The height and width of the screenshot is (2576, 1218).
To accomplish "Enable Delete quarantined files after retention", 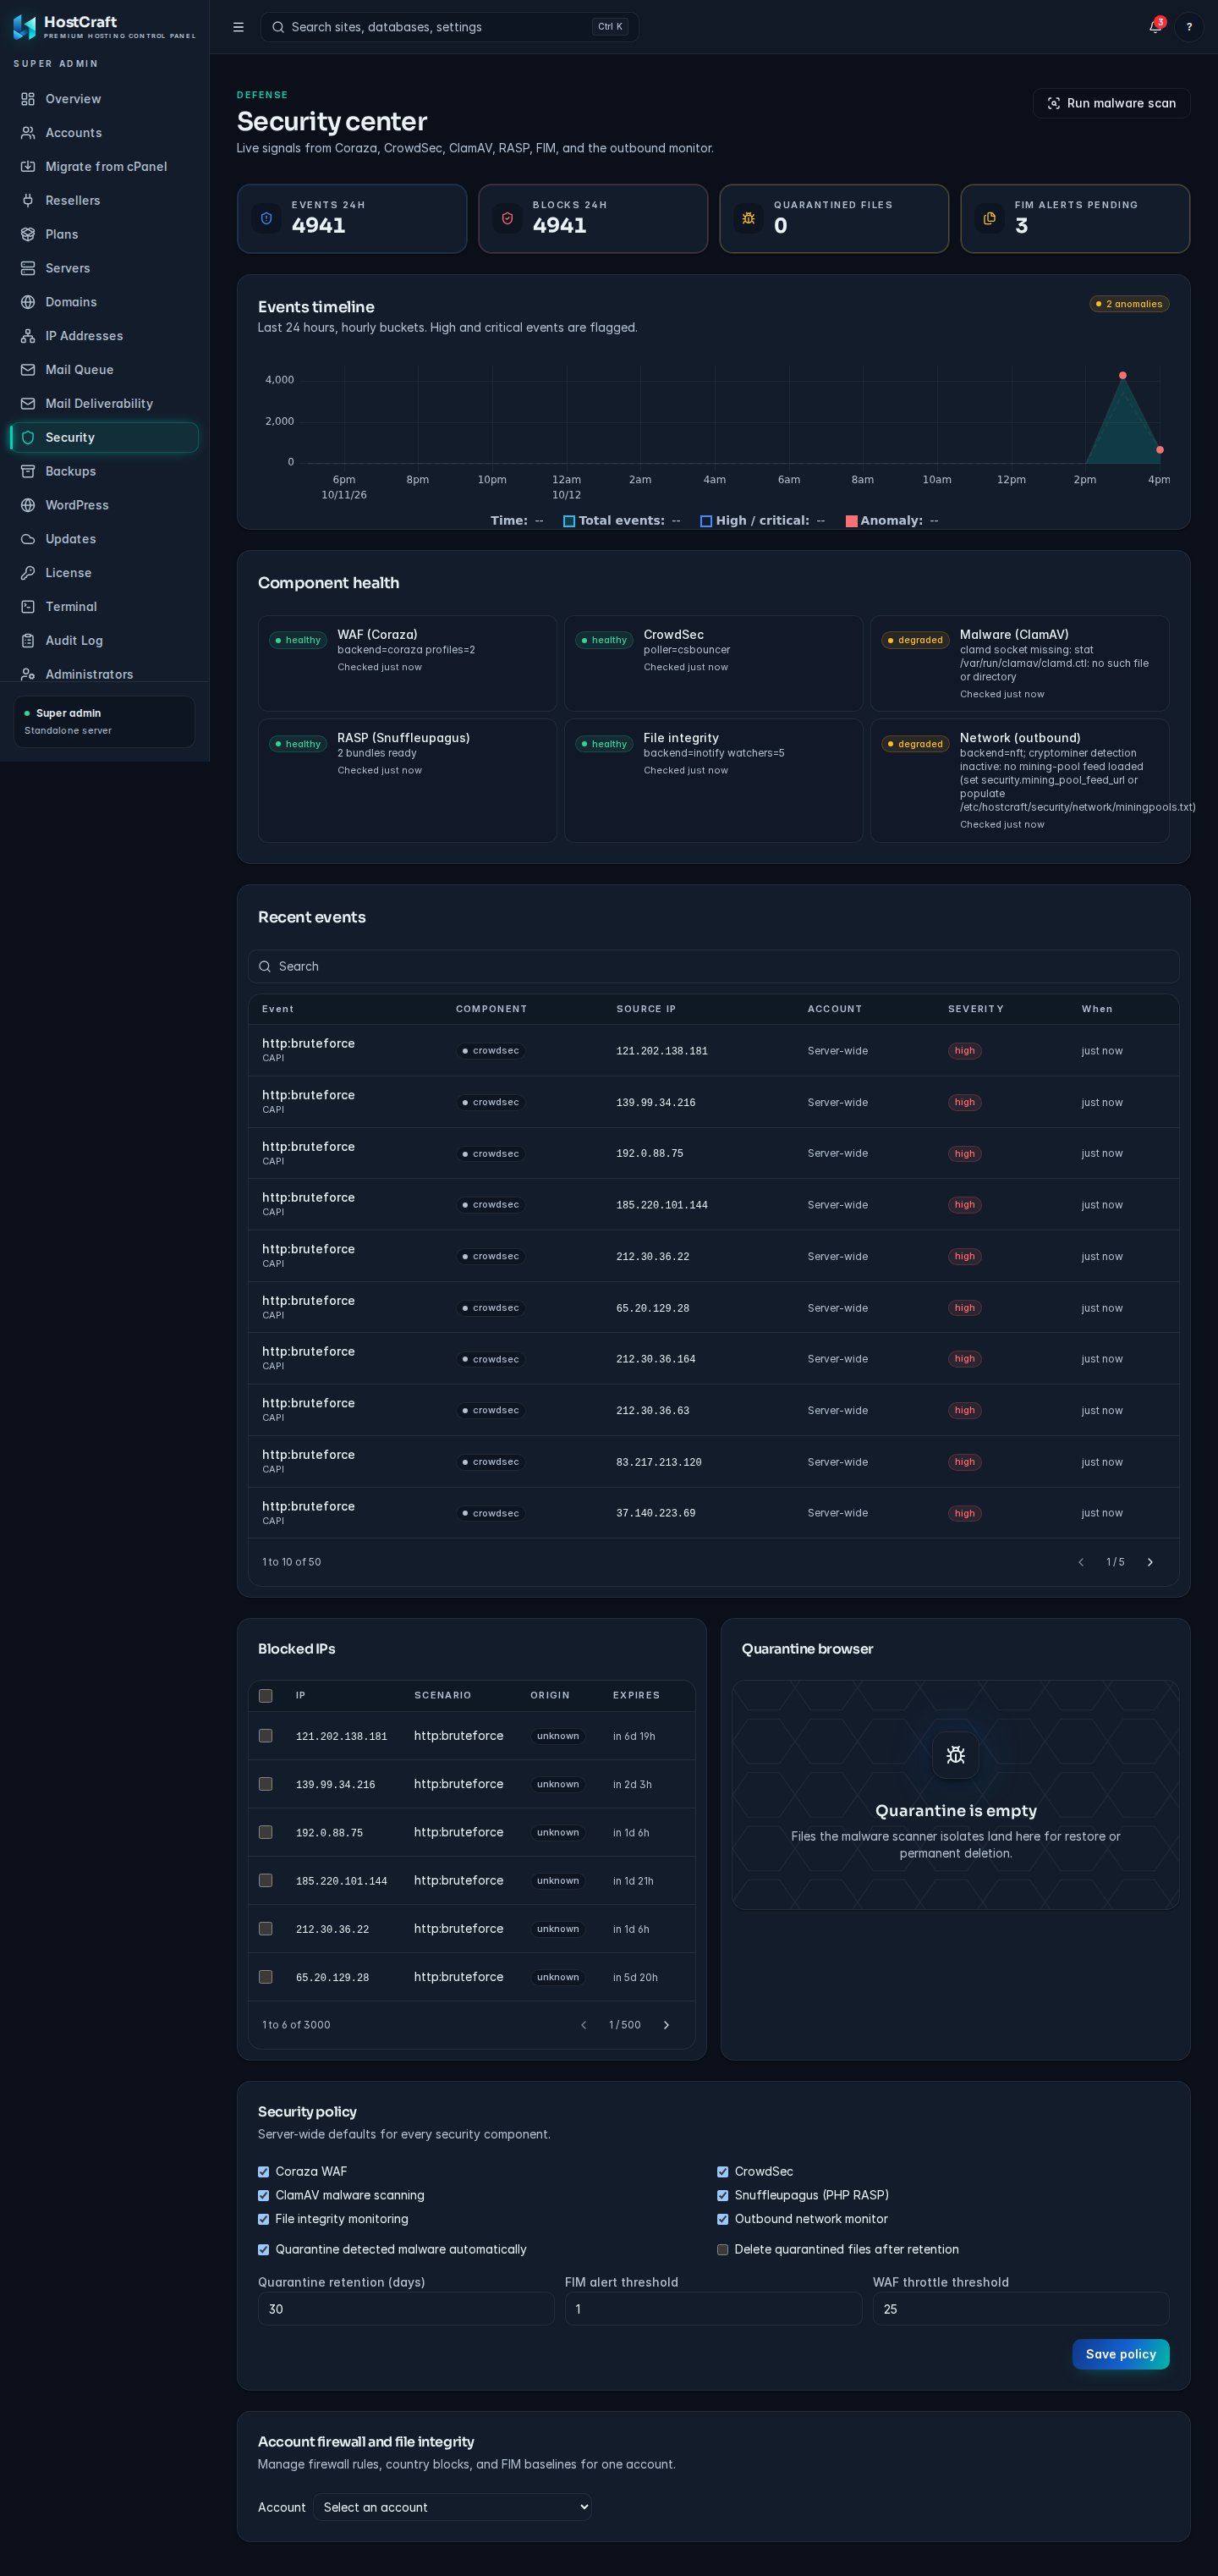I will (x=722, y=2249).
